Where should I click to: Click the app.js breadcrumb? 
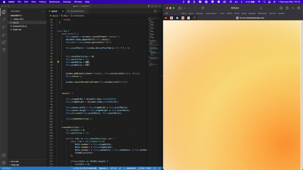pos(54,15)
